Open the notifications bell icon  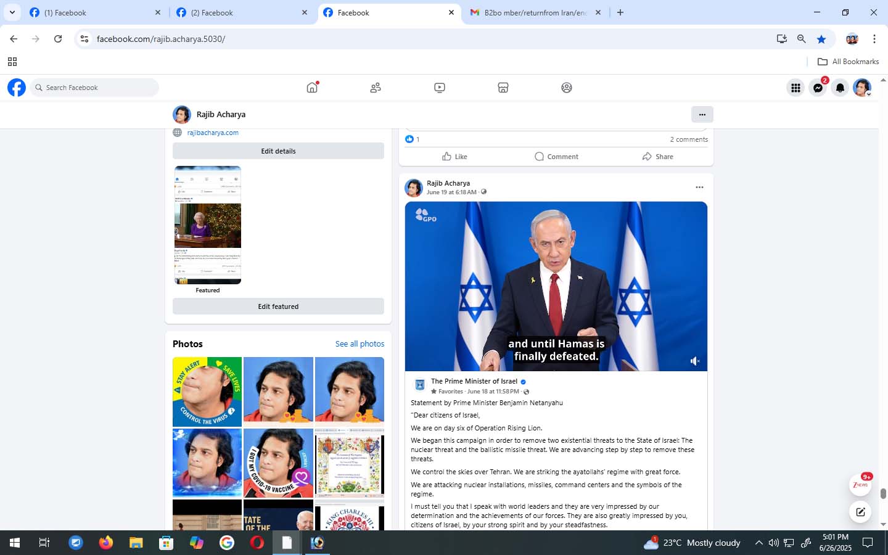point(840,88)
